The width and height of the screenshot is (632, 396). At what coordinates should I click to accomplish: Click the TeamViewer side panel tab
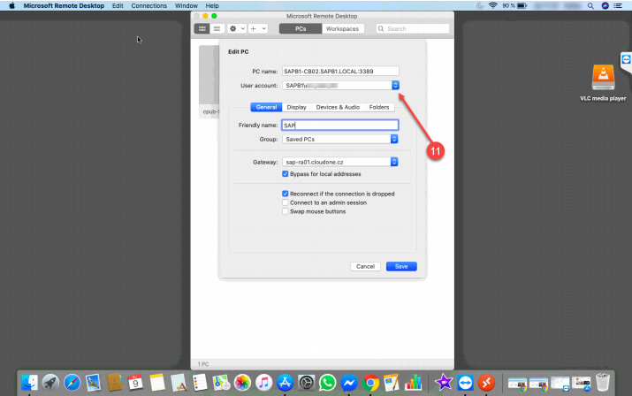[x=626, y=60]
